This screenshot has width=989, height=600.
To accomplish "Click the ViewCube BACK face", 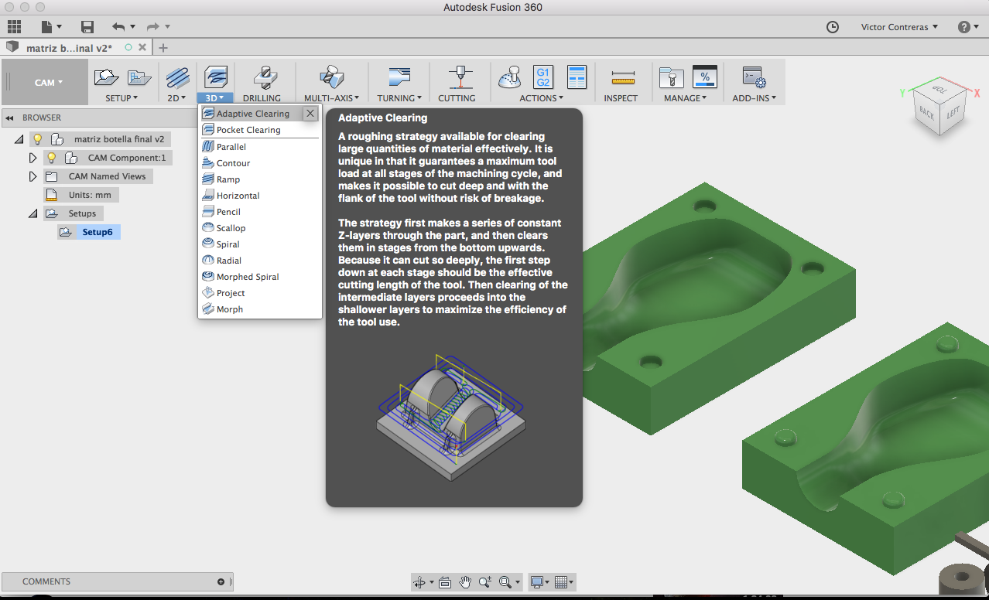I will (x=926, y=114).
